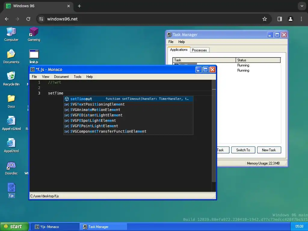Select the Documents folder icon
Screen dimensions: 308x231
pyautogui.click(x=11, y=57)
